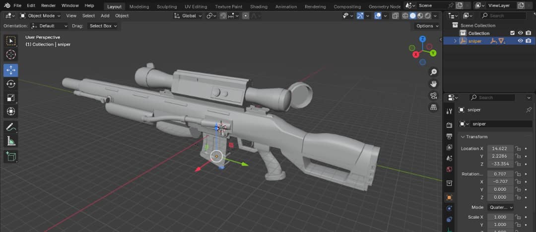Select the Rotate tool
Screen dimensions: 536x232
(11, 84)
